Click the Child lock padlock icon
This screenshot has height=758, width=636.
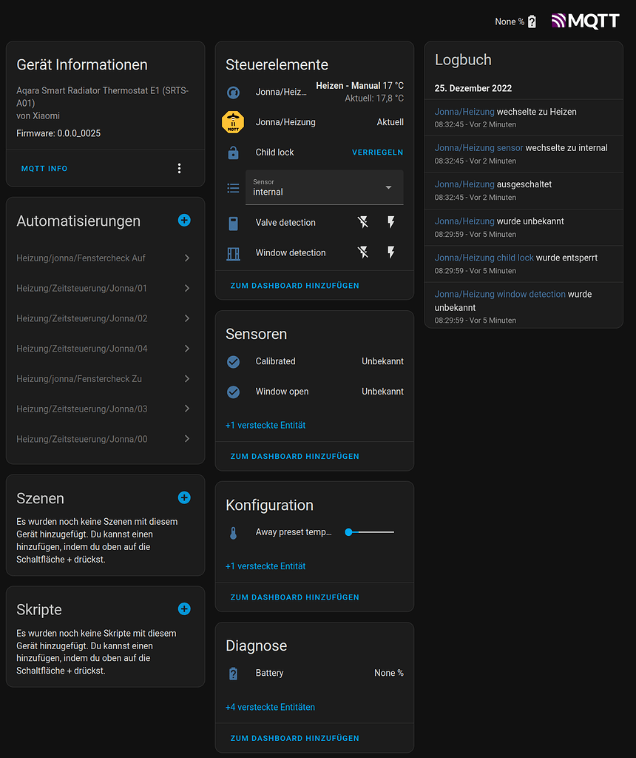(231, 152)
